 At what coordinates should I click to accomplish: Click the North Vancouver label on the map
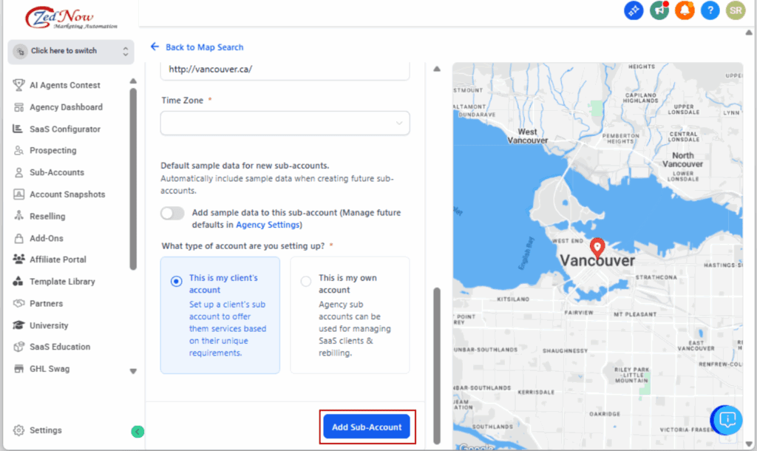point(682,160)
